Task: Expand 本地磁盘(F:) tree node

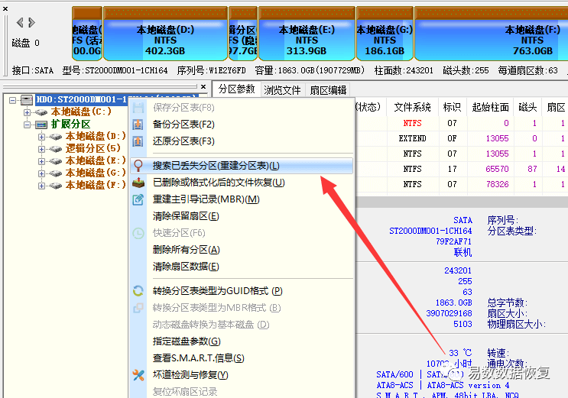Action: (x=41, y=186)
